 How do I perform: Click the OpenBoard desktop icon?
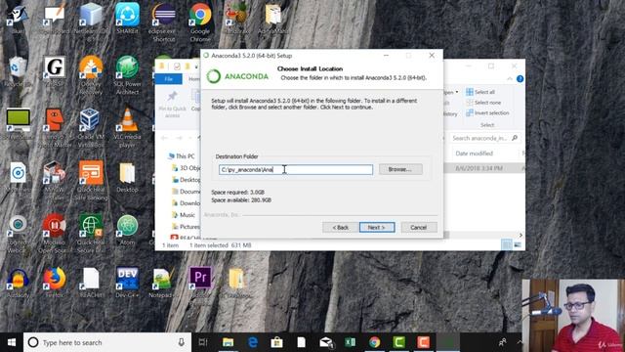coord(55,18)
